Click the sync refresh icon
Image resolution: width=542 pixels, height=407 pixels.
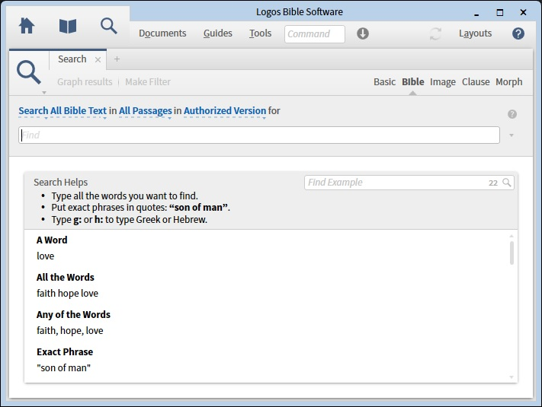pos(435,33)
